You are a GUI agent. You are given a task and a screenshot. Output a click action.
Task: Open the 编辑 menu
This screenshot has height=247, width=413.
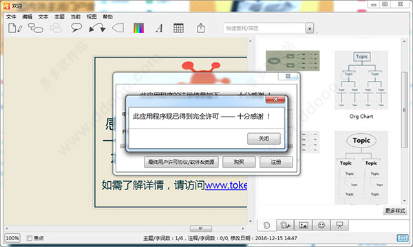click(27, 16)
